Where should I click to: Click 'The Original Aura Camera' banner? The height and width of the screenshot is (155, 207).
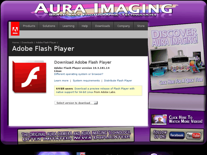coord(76,135)
